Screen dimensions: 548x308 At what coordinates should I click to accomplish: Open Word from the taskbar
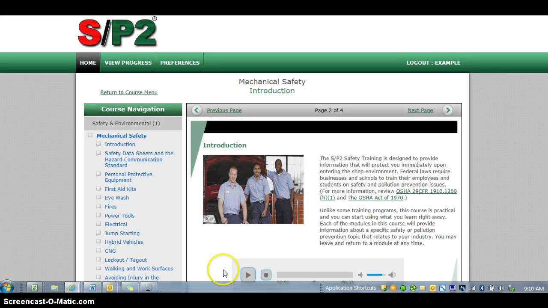(x=92, y=288)
